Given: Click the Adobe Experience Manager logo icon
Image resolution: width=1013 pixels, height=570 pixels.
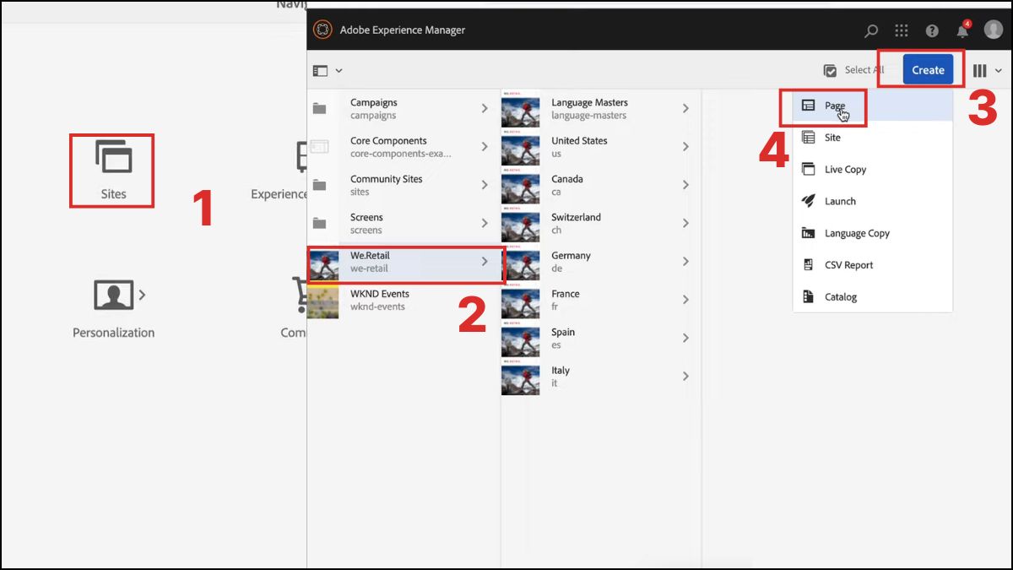Looking at the screenshot, I should pos(322,30).
